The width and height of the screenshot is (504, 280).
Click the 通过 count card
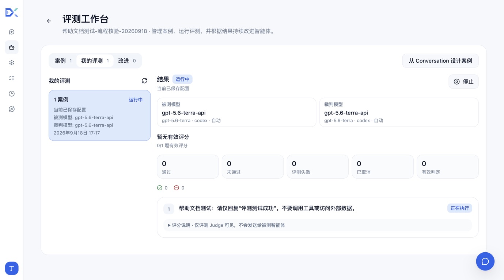(x=188, y=167)
